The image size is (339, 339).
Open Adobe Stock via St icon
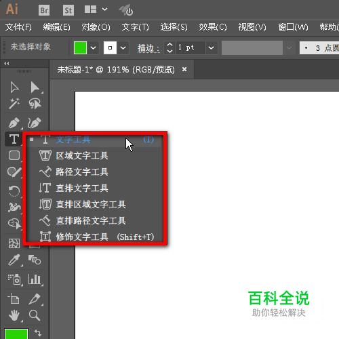(68, 10)
